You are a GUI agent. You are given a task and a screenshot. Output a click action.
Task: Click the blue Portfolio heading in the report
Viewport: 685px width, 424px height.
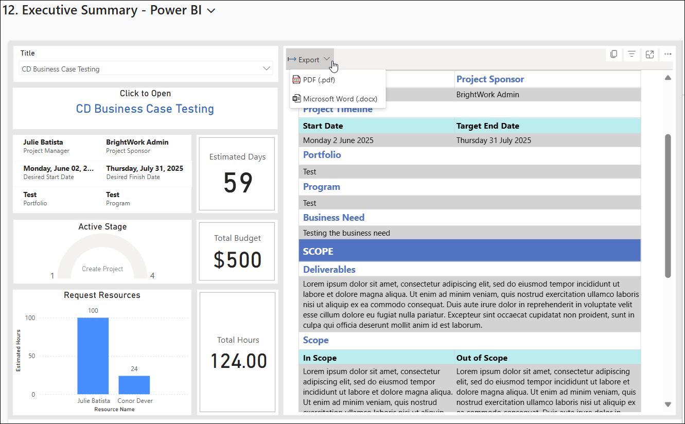[322, 155]
